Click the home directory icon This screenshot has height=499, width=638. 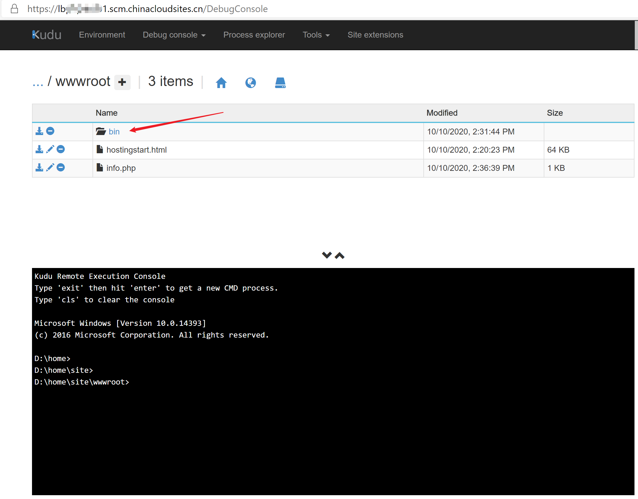click(221, 83)
